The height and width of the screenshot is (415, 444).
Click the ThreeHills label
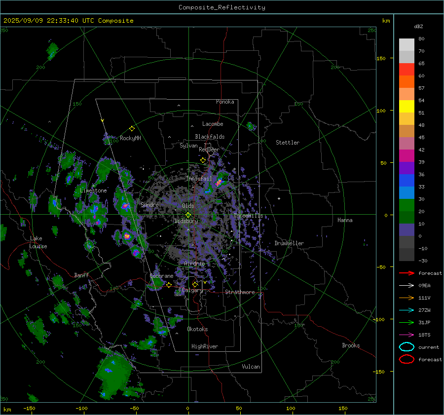(x=248, y=216)
